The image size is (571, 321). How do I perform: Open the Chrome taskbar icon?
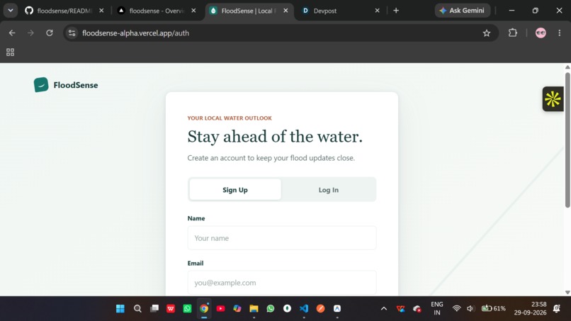(x=204, y=309)
